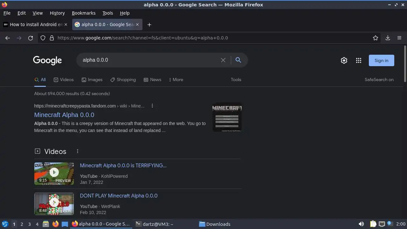Switch to workspace 3
Image resolution: width=407 pixels, height=229 pixels.
(x=29, y=224)
